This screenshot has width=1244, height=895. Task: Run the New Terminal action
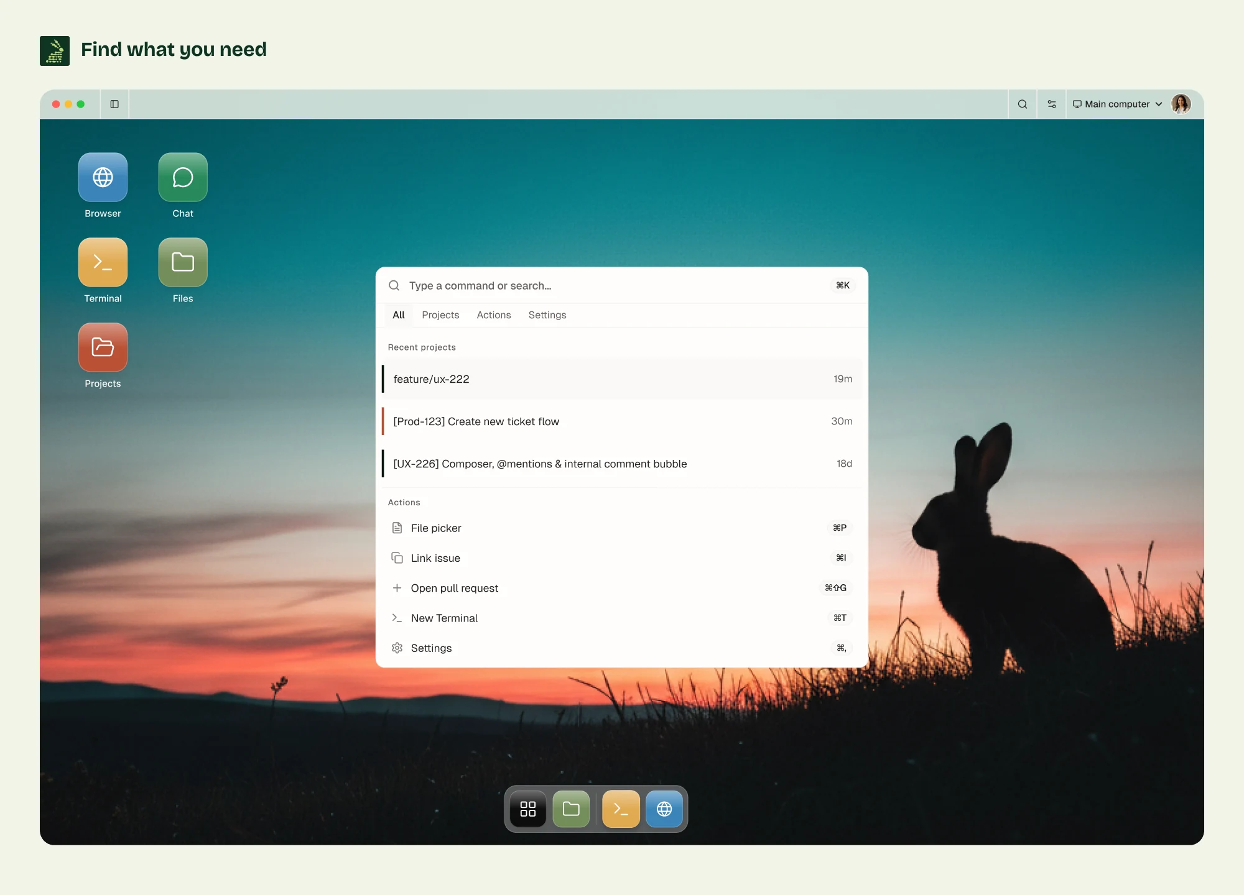(x=622, y=618)
